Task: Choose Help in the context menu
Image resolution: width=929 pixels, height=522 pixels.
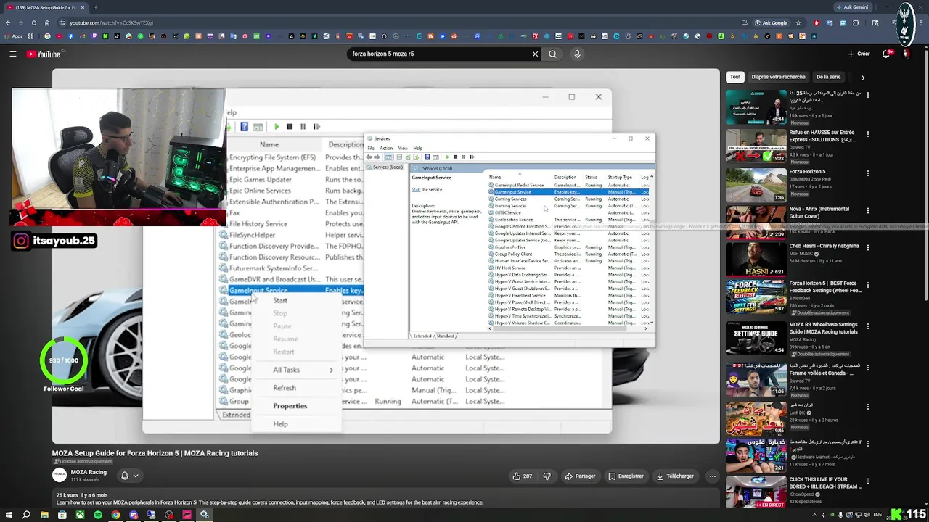Action: tap(281, 424)
